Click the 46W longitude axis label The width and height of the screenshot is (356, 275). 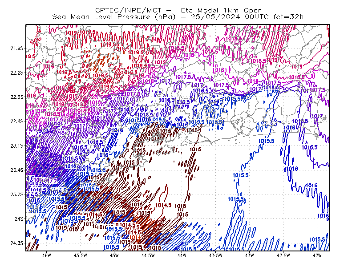click(47, 255)
